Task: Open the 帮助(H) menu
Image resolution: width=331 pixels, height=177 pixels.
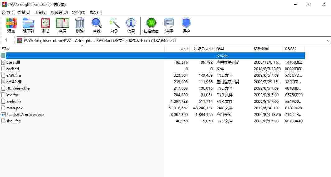Action: click(96, 12)
